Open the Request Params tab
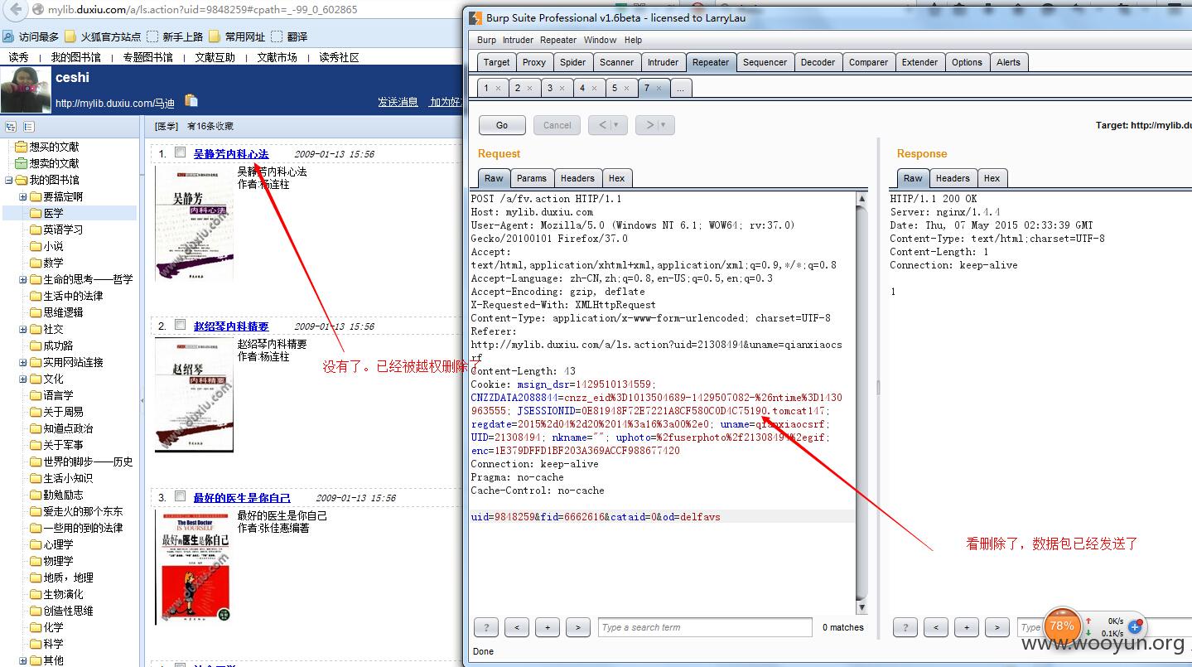 point(531,178)
